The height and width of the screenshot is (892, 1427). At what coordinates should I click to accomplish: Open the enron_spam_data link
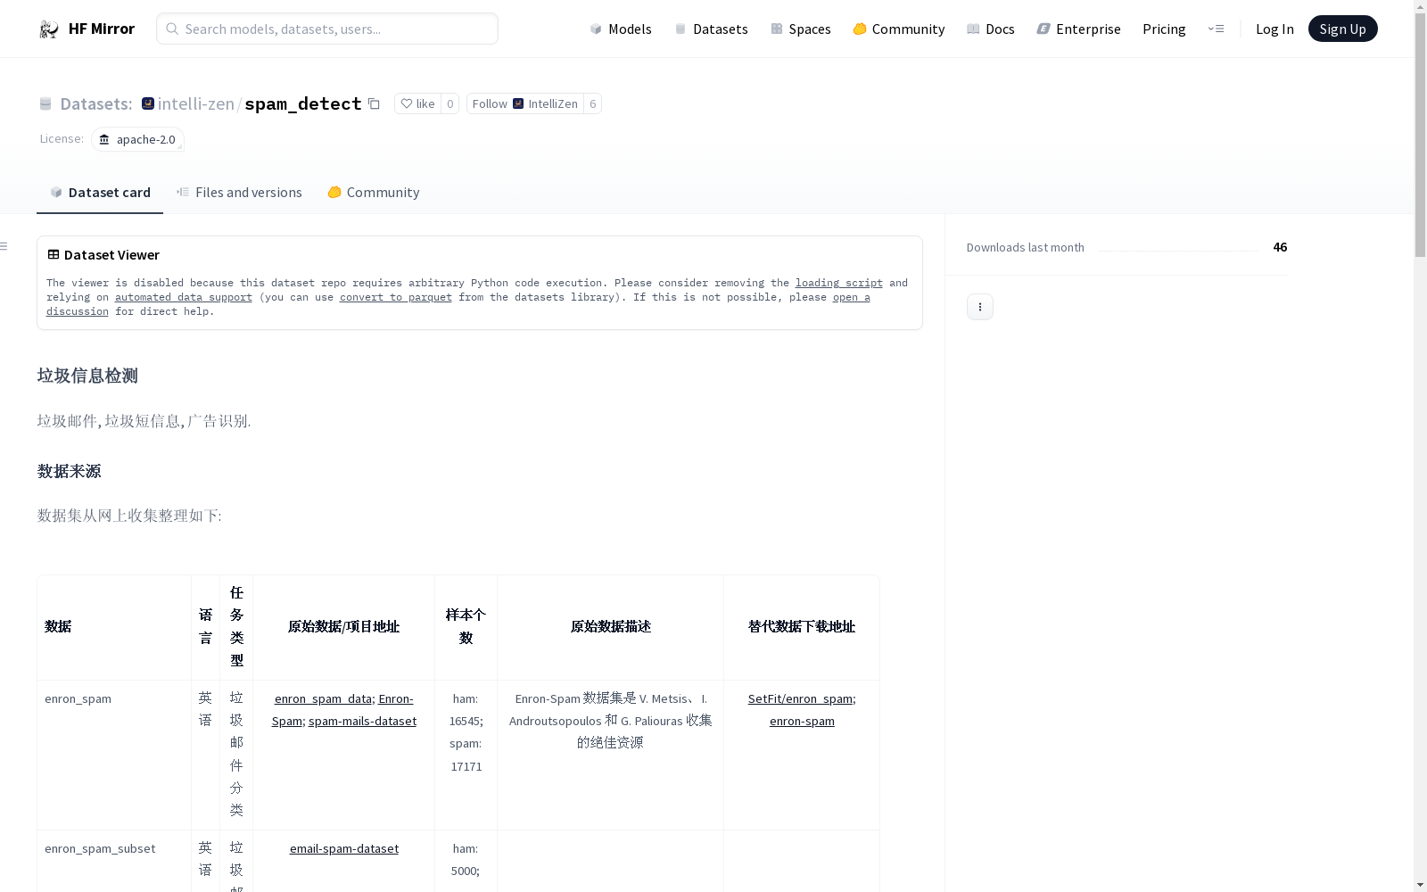click(x=323, y=698)
